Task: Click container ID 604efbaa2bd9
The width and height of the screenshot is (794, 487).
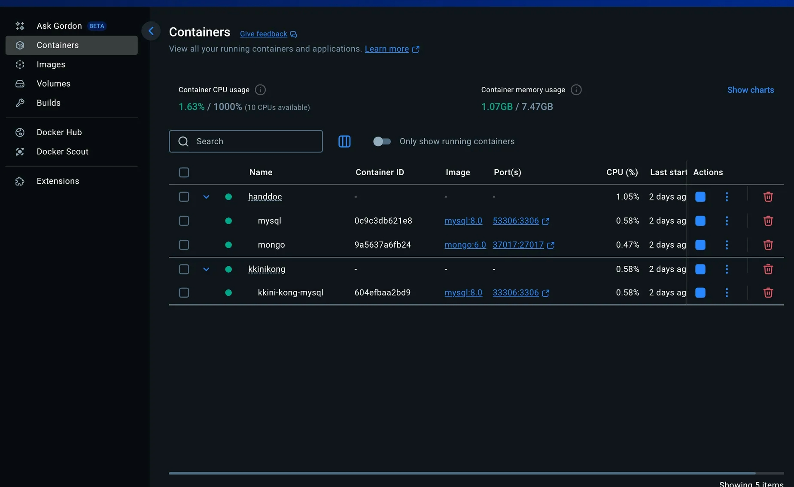Action: [x=382, y=292]
